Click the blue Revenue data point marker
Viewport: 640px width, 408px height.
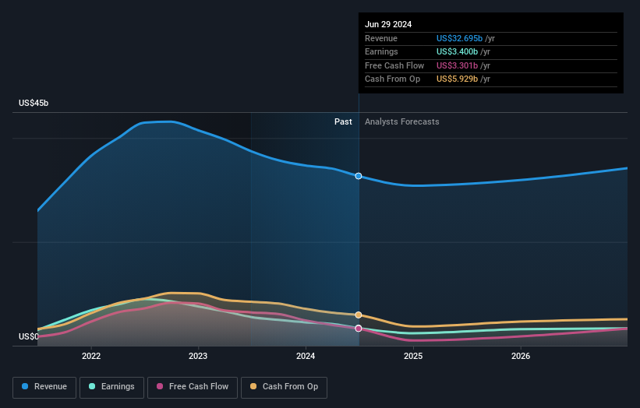pyautogui.click(x=359, y=176)
